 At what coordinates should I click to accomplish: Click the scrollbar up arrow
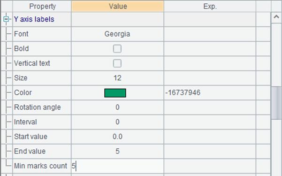pos(276,17)
